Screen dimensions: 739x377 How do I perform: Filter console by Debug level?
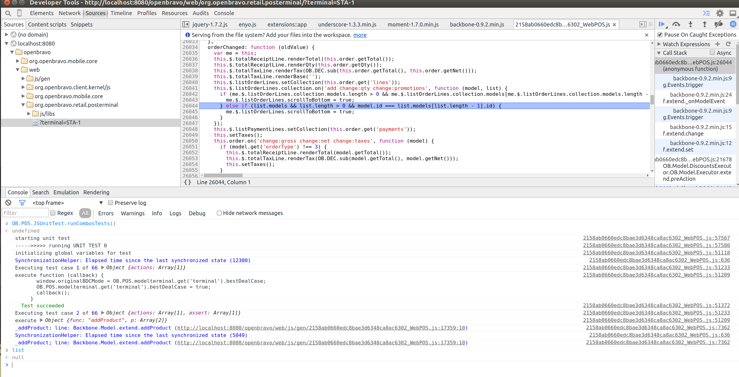coord(197,213)
